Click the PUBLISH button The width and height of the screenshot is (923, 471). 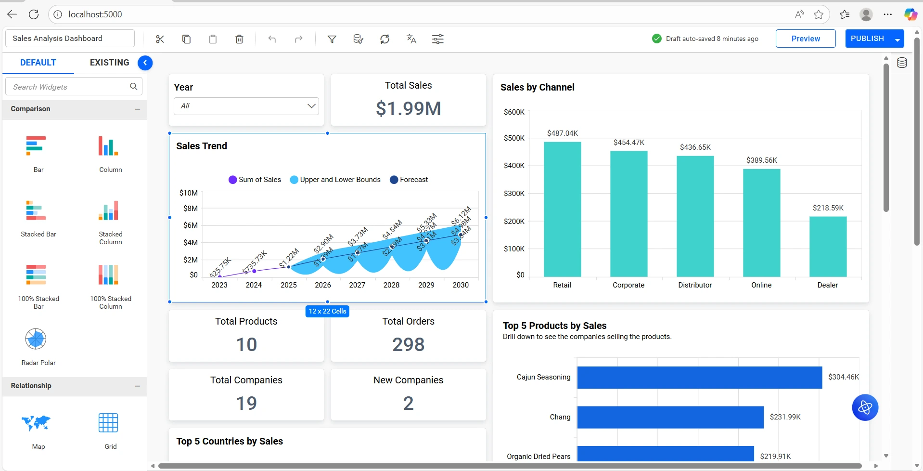867,39
